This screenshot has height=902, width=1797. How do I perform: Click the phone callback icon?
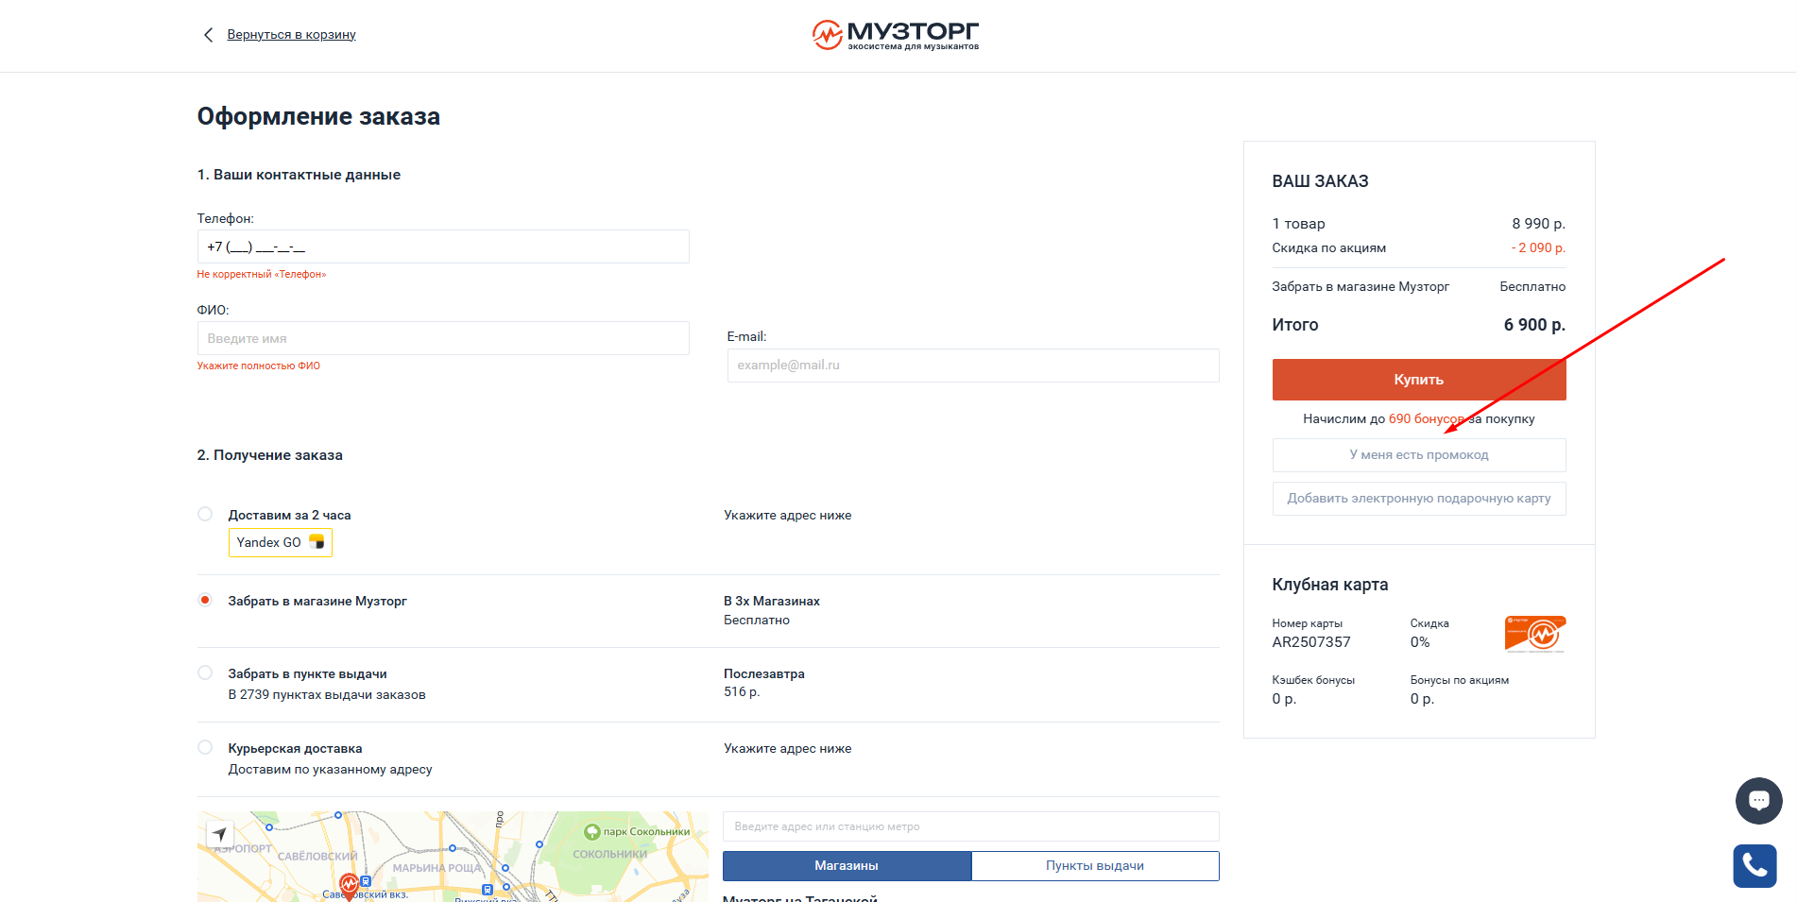(x=1754, y=865)
